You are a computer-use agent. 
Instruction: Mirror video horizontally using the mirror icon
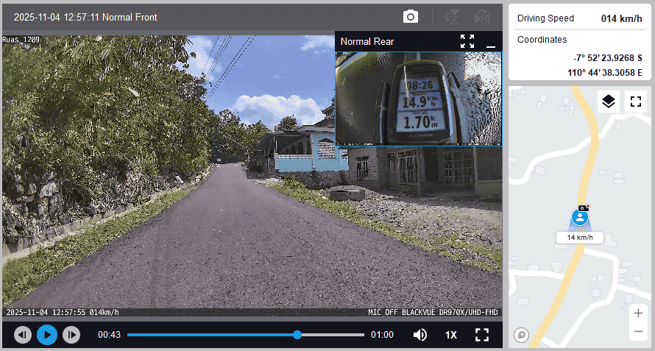coord(482,17)
